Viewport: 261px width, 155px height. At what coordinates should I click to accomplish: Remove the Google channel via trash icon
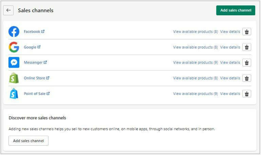tap(247, 47)
